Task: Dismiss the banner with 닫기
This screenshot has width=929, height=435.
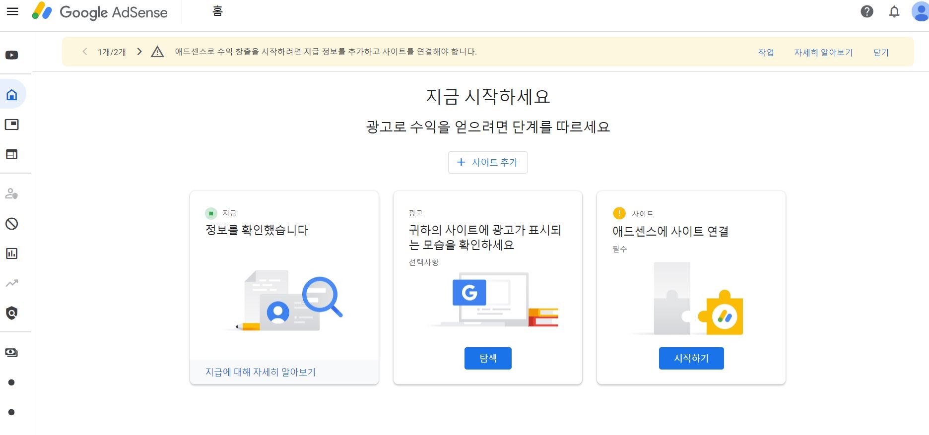Action: pos(881,52)
